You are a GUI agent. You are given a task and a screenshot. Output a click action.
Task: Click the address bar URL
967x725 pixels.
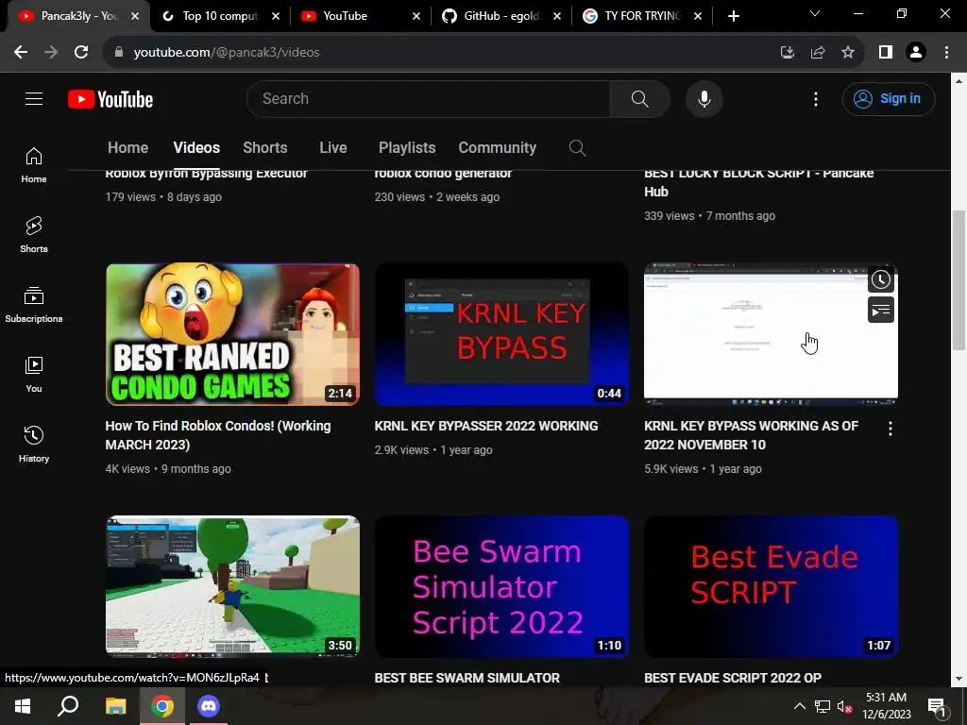[227, 53]
